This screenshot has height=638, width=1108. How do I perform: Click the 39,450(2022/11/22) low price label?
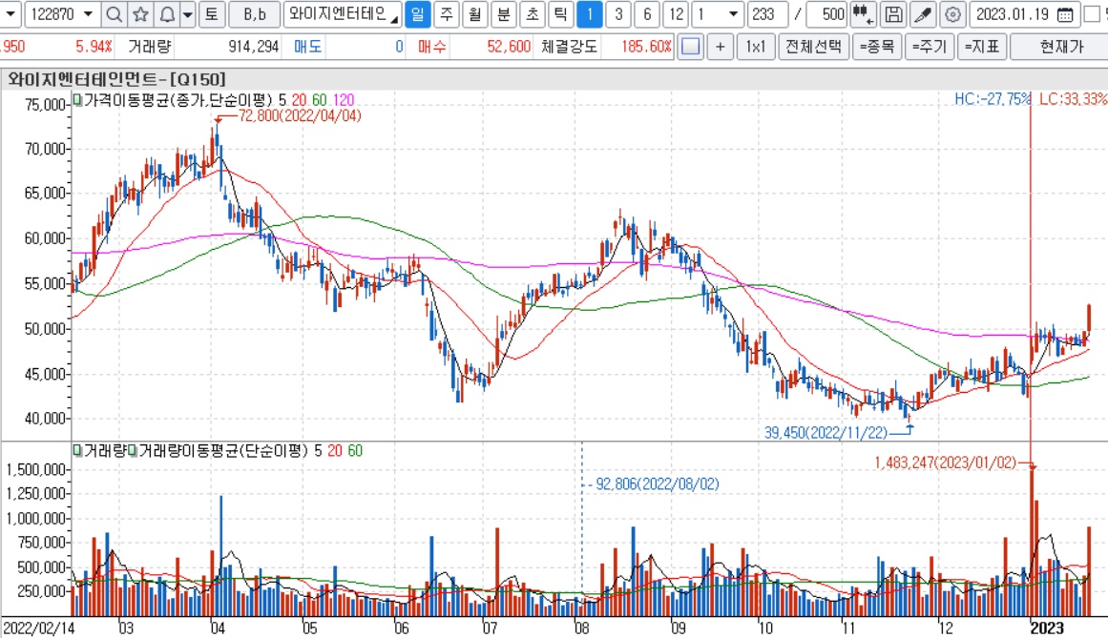pos(826,432)
